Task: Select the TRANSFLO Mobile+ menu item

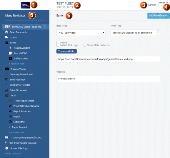Action: (x=27, y=27)
